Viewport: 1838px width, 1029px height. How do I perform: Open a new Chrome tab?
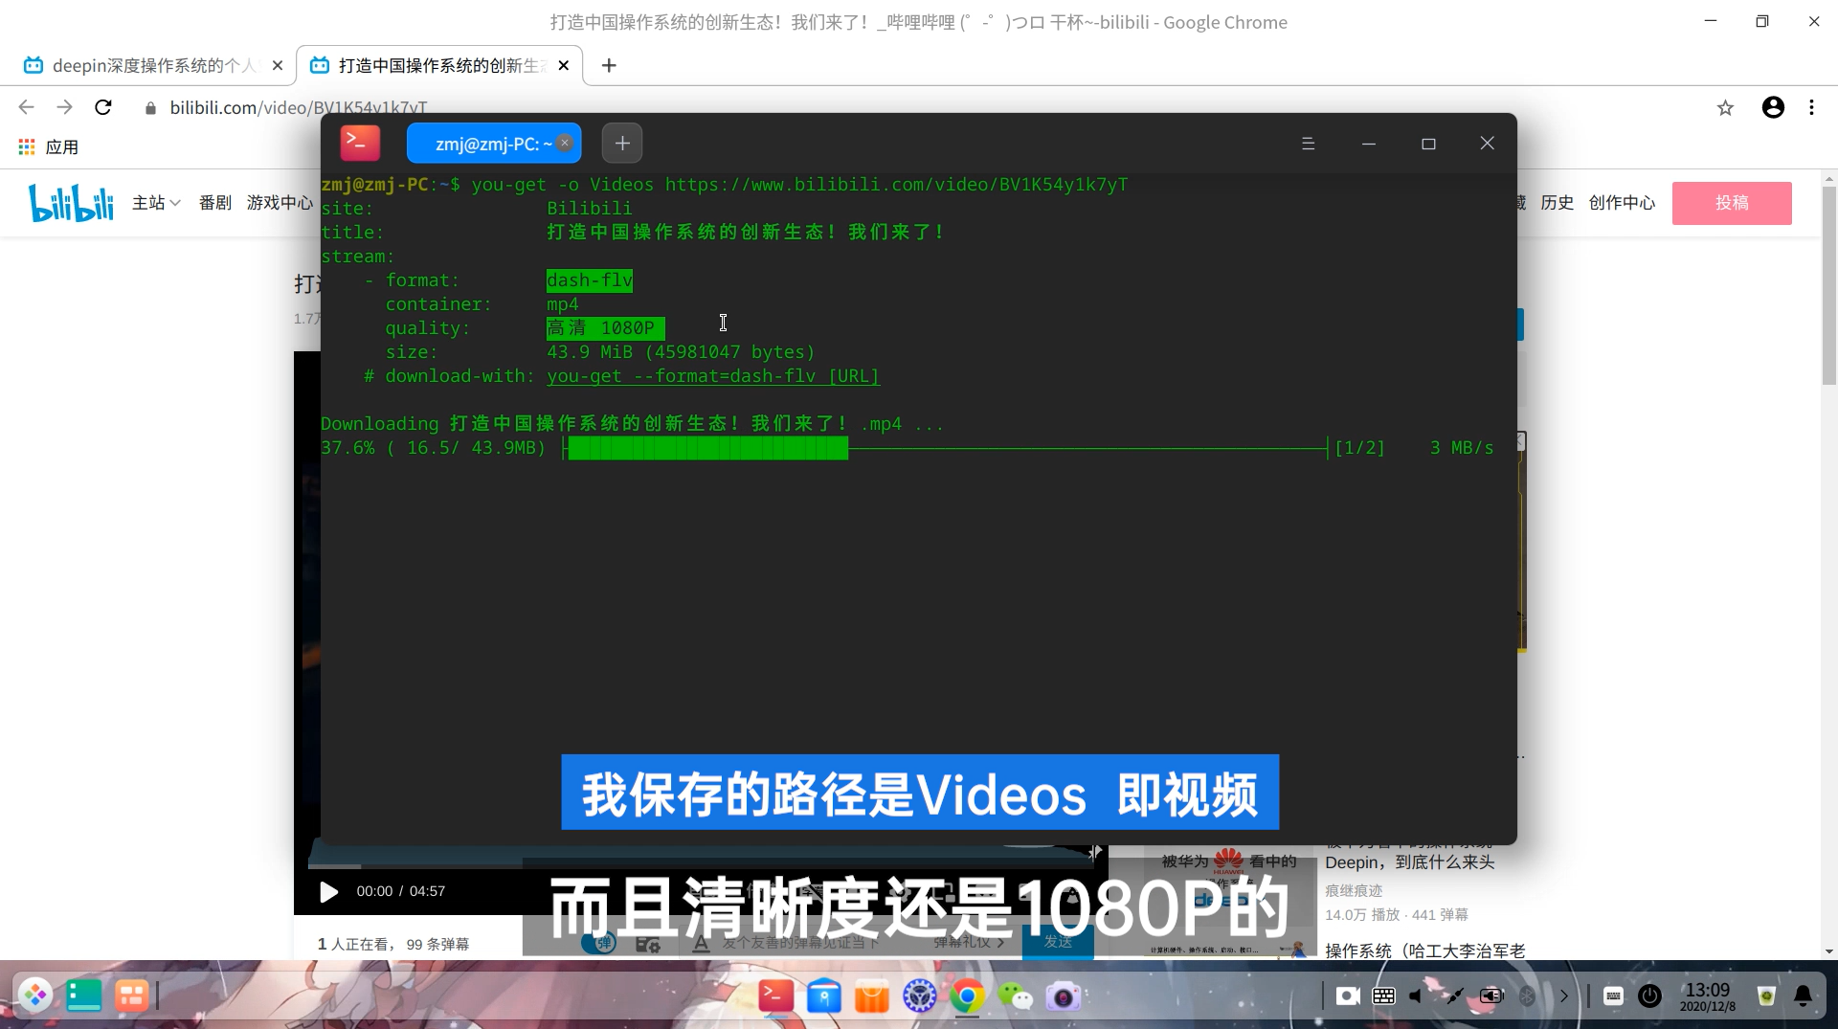tap(609, 65)
